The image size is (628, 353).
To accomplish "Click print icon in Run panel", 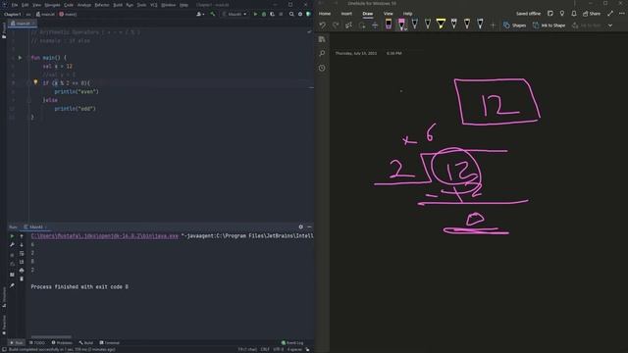I will pyautogui.click(x=22, y=271).
